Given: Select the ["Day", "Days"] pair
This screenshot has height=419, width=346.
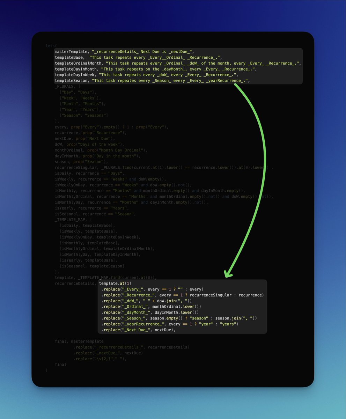Looking at the screenshot, I should click(78, 92).
